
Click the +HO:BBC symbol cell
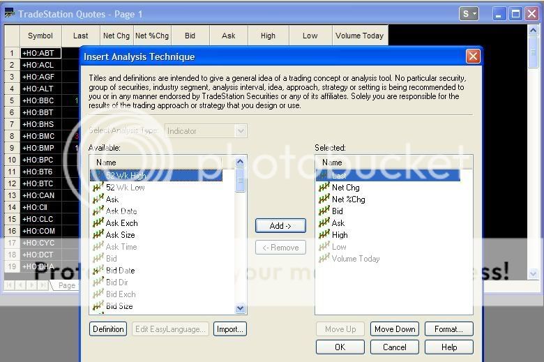(40, 100)
